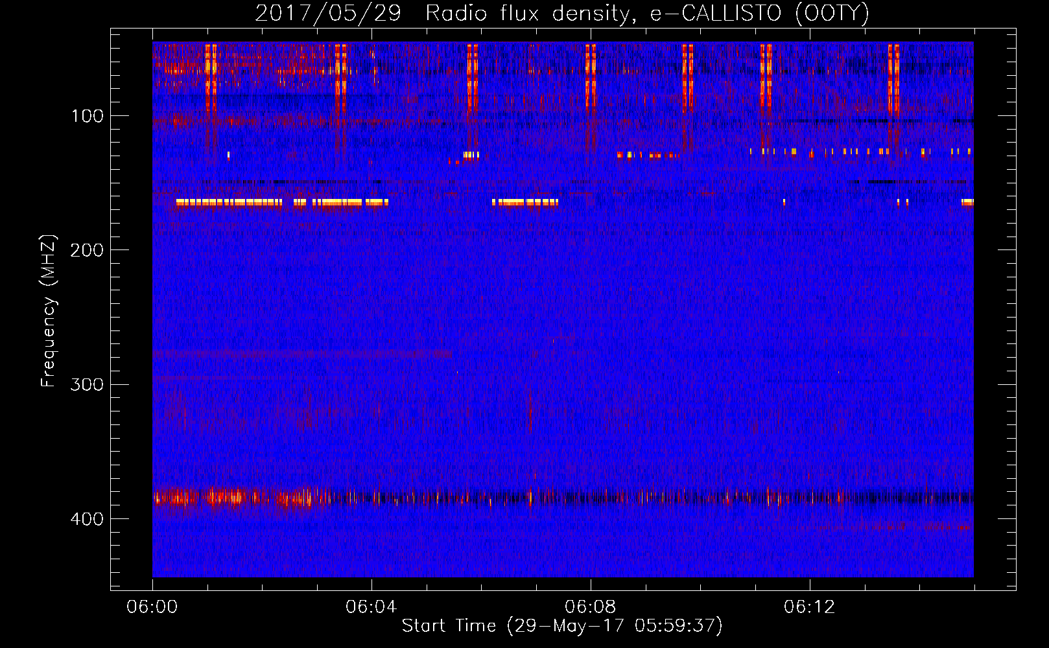1049x648 pixels.
Task: Click the 200 frequency tick label
Action: [88, 250]
